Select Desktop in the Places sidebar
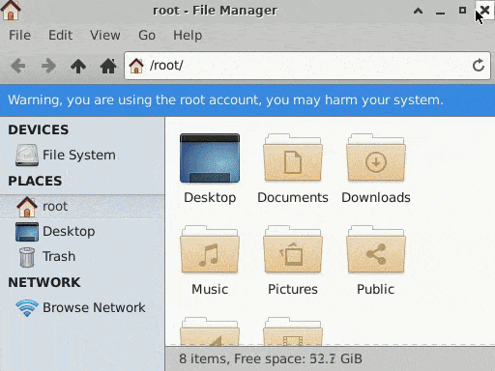This screenshot has width=495, height=371. pyautogui.click(x=82, y=232)
